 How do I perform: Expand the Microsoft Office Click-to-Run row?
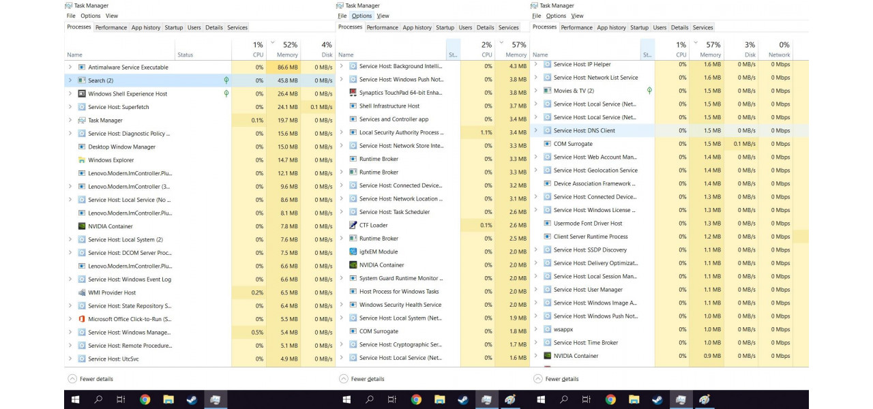point(70,319)
